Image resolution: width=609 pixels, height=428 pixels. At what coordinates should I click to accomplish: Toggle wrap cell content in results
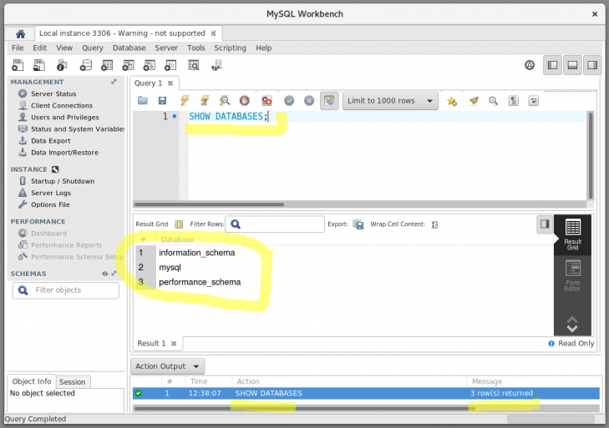tap(435, 224)
